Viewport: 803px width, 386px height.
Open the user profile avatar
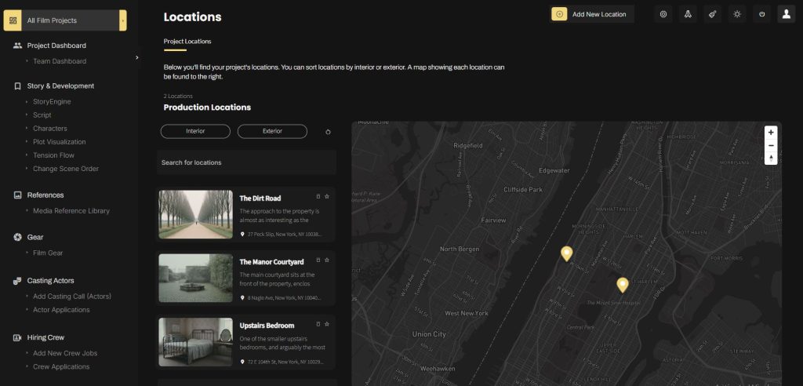point(786,14)
